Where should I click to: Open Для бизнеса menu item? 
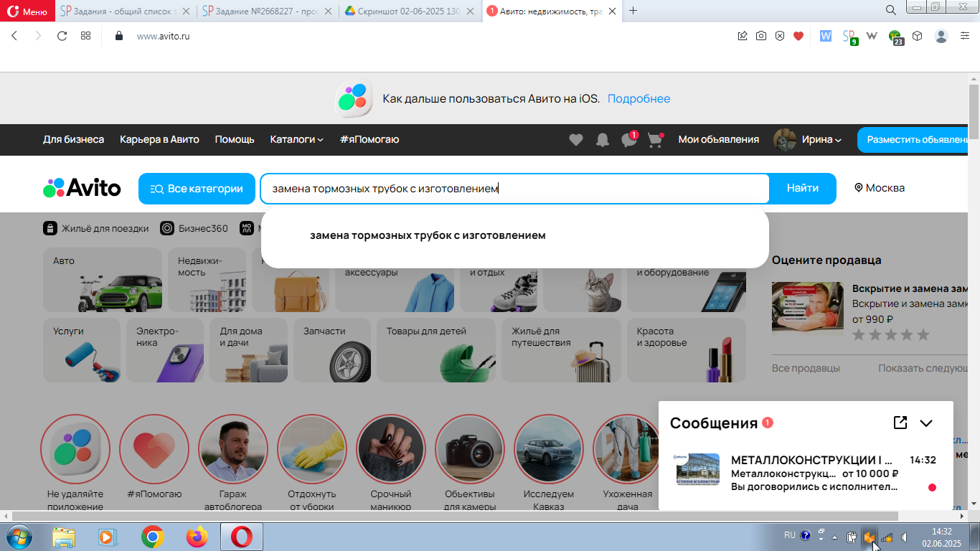[x=73, y=139]
